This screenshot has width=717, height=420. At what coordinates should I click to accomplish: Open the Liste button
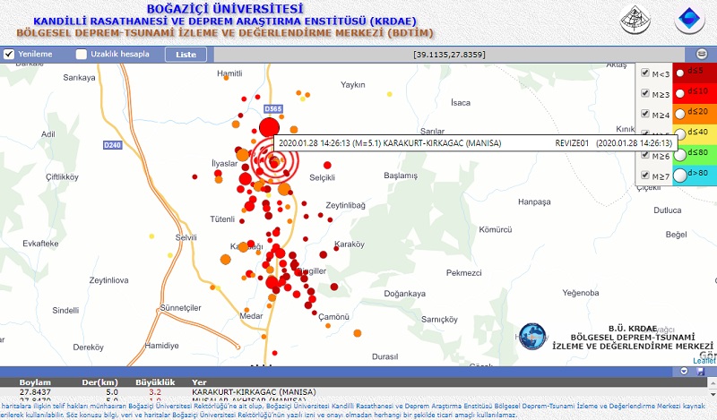tap(185, 55)
